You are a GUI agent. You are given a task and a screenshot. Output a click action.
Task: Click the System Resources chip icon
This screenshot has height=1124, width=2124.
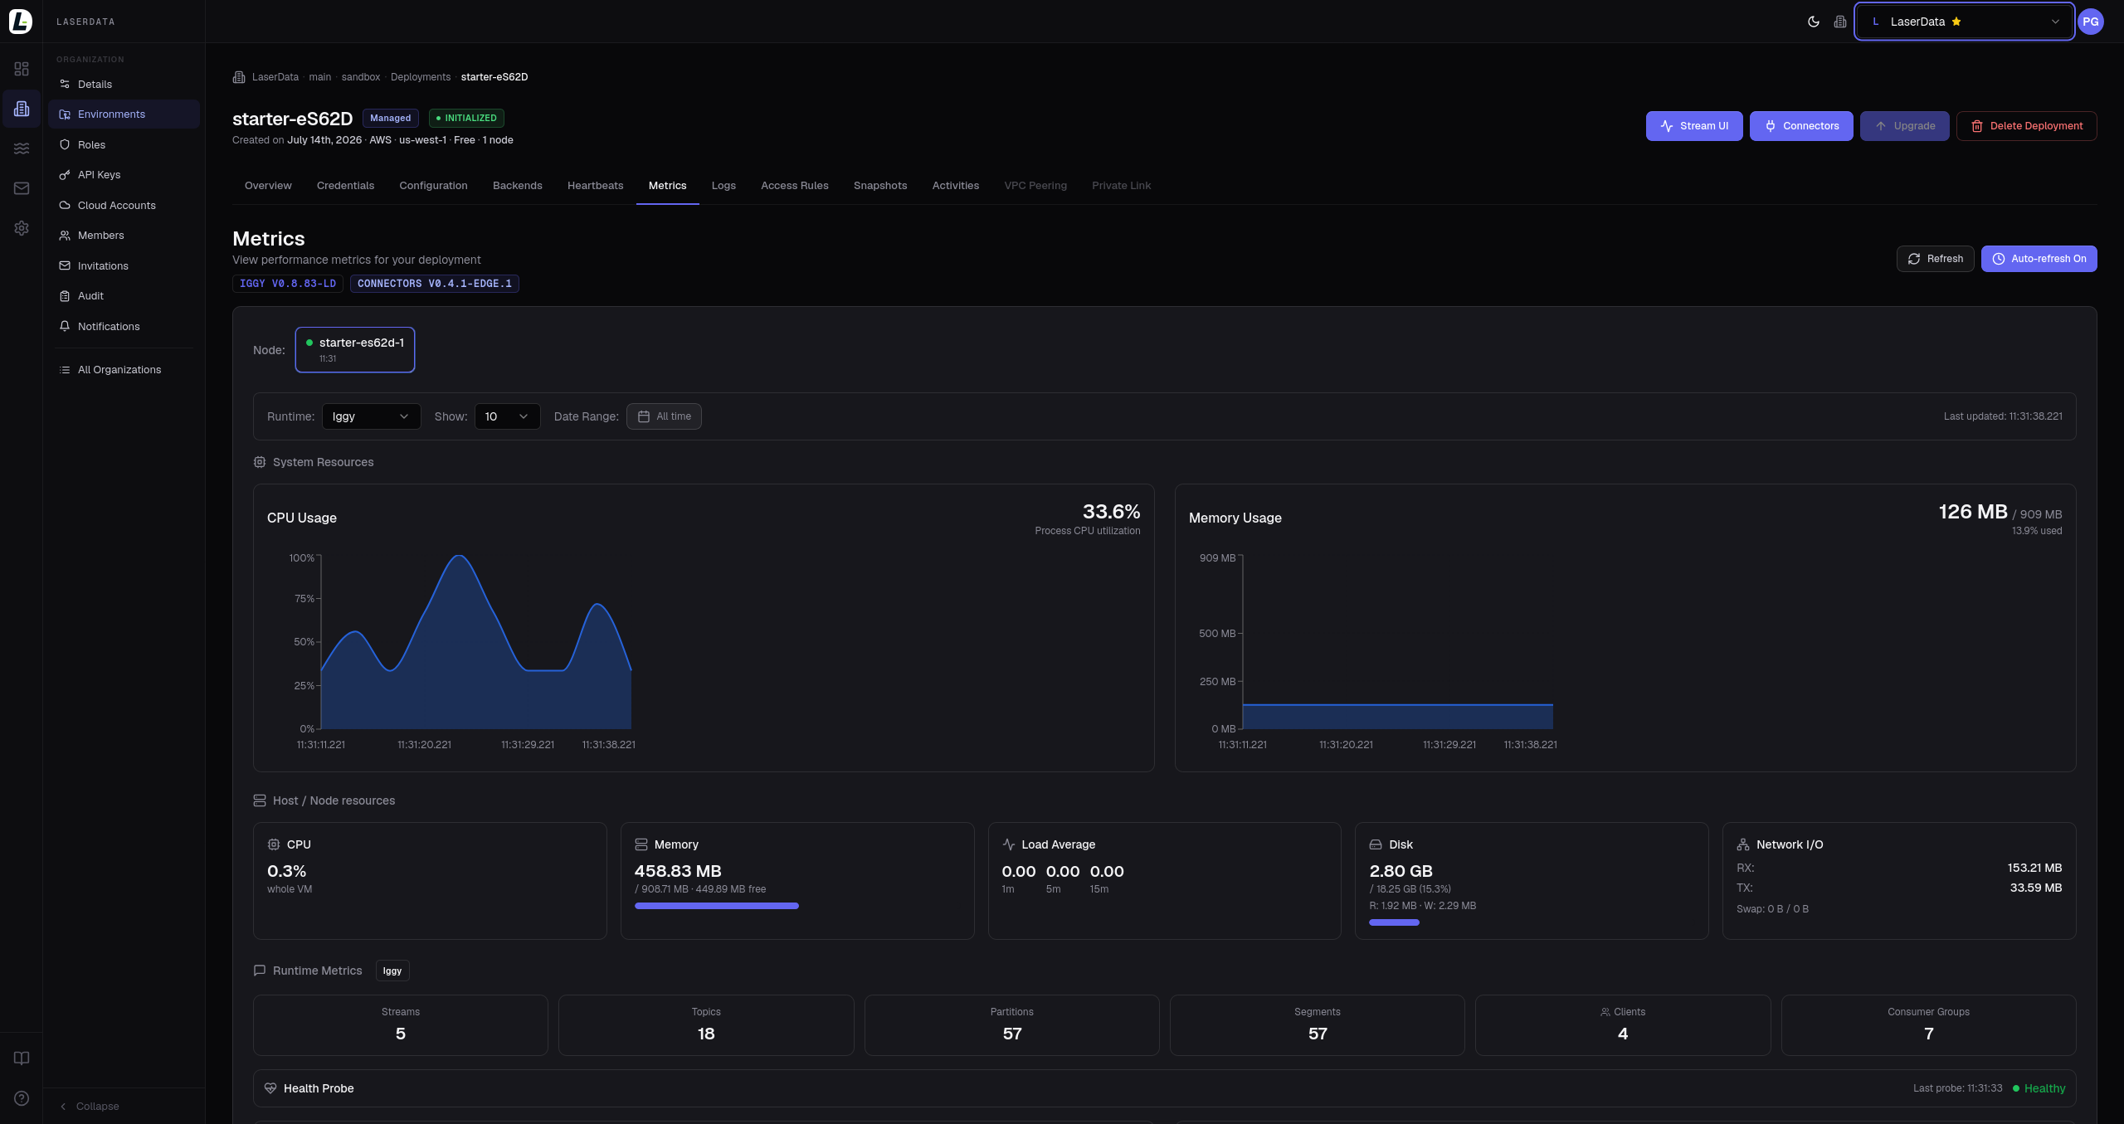tap(260, 462)
